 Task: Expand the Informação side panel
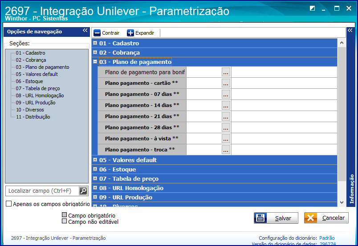[x=350, y=31]
